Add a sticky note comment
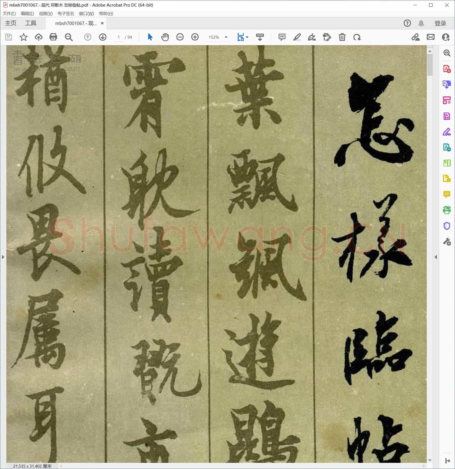Viewport: 455px width, 469px height. [x=281, y=37]
